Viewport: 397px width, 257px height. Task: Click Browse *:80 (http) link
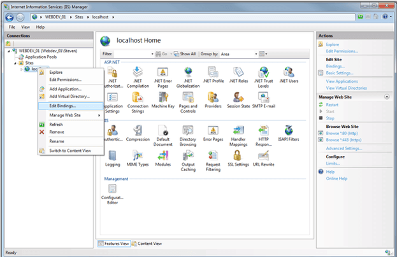[342, 133]
